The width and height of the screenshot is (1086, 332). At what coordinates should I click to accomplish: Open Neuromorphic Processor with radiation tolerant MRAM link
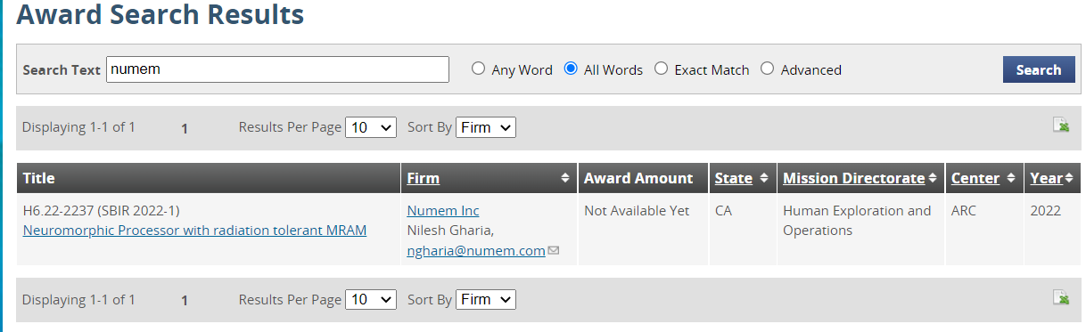(x=194, y=231)
